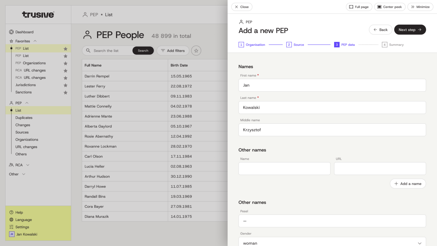Screen dimensions: 437x246
Task: Open Duplicates under the PEP menu
Action: [24, 118]
